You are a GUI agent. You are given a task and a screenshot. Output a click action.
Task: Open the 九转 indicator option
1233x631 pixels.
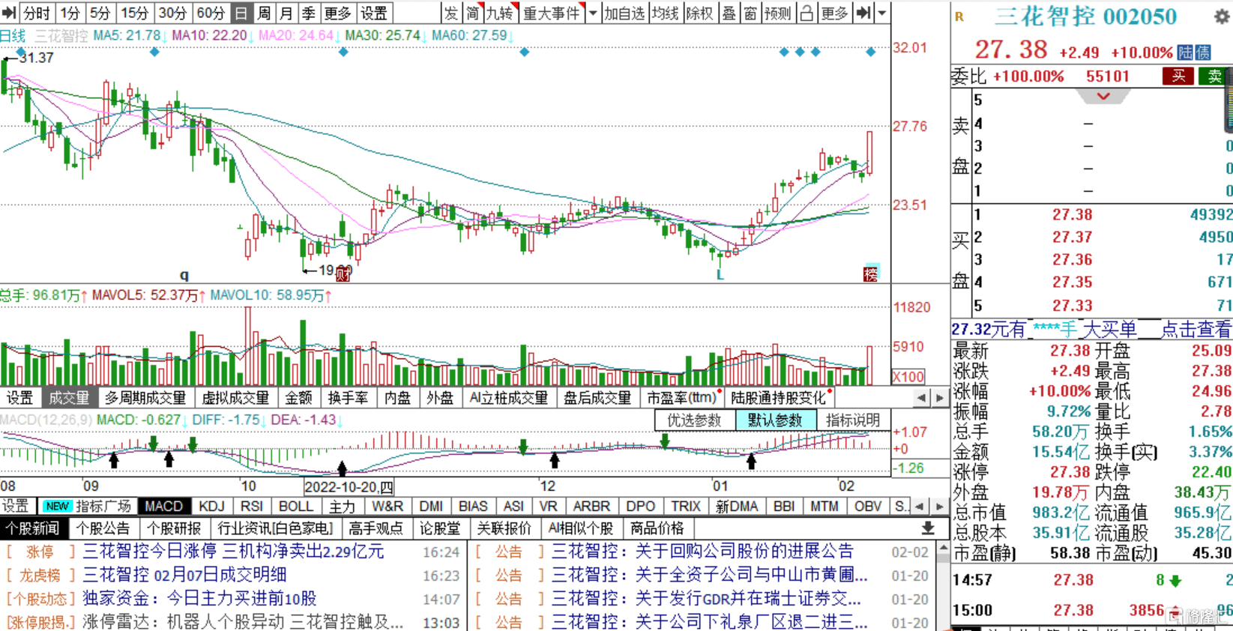(500, 13)
